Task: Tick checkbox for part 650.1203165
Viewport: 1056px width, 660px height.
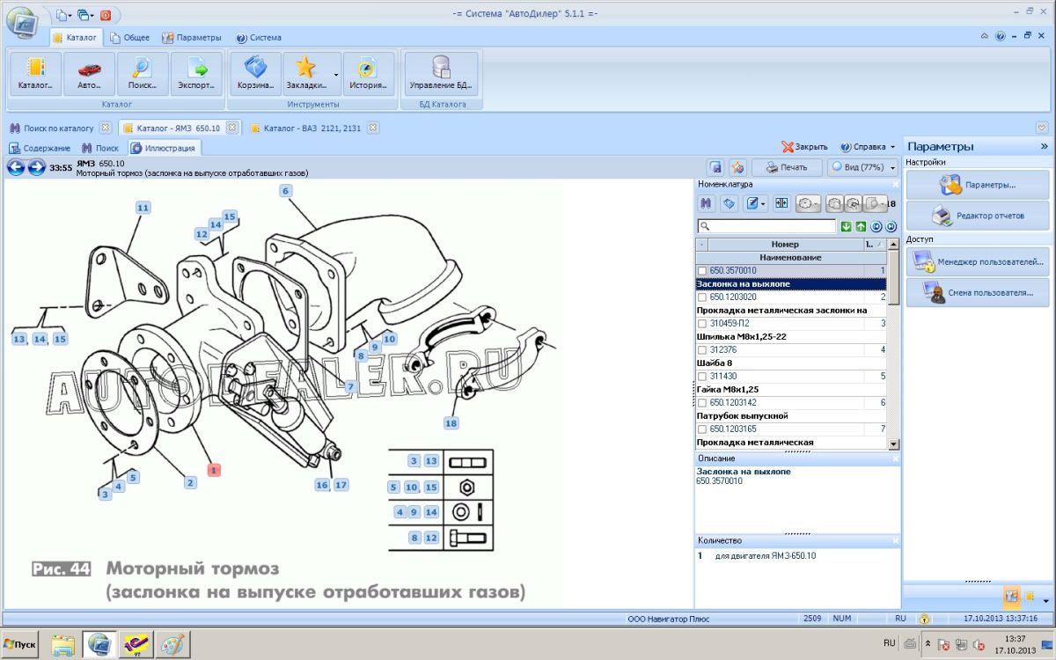Action: [x=701, y=429]
